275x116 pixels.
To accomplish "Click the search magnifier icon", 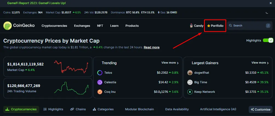I will (230, 25).
